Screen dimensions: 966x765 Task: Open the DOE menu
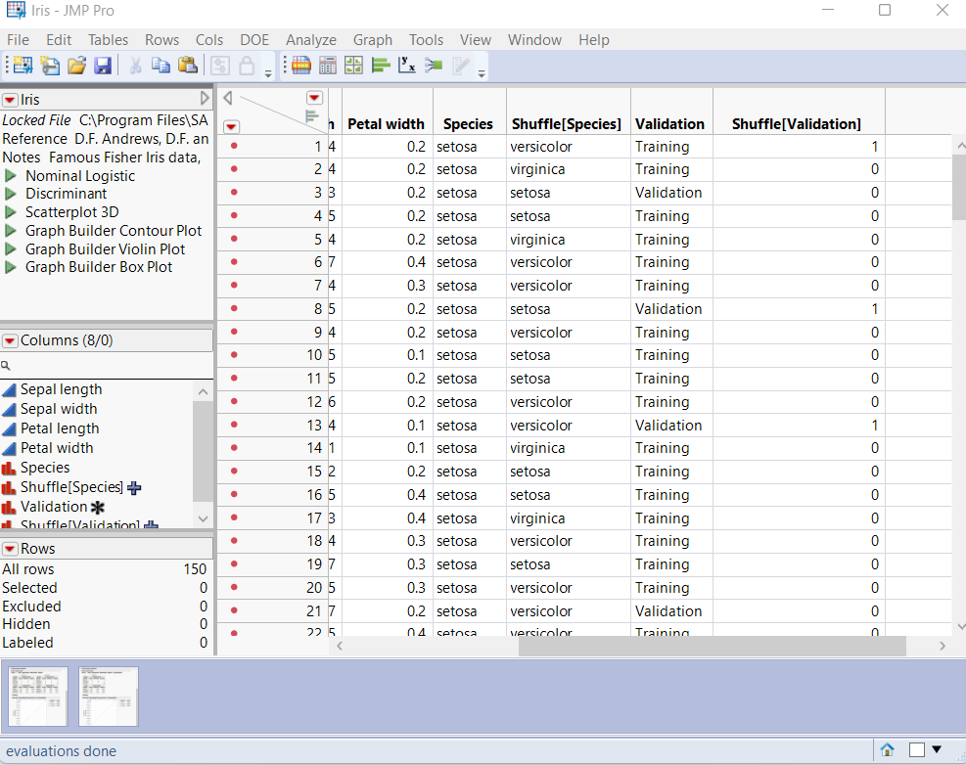click(x=254, y=40)
